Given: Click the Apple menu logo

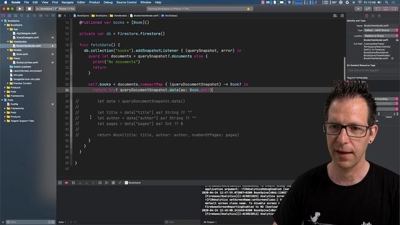Looking at the screenshot, I should [5, 2].
